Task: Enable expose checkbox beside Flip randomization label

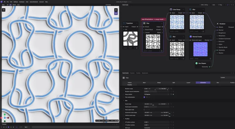Action: (123, 97)
